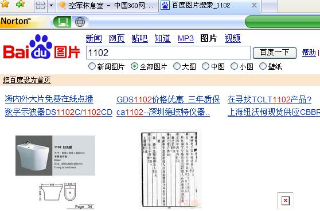Click the Favorites star icon

5,4
